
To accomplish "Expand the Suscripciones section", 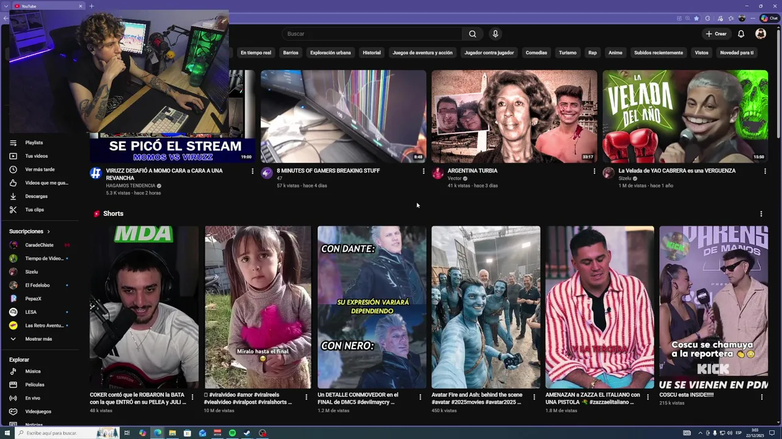I will [x=30, y=232].
